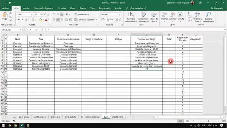
Task: Click the yellow fill color swatch
Action: tap(40, 20)
